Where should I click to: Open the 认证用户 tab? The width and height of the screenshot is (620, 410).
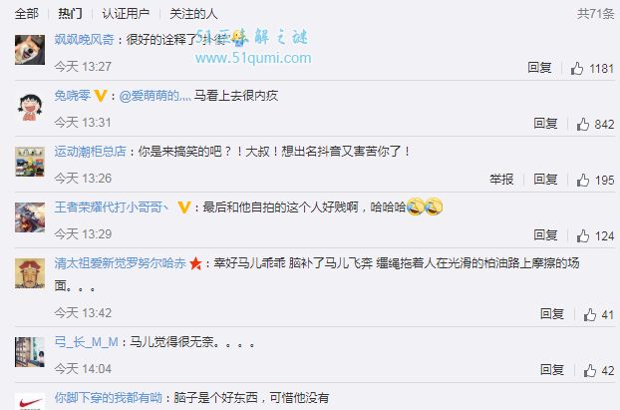(x=126, y=14)
